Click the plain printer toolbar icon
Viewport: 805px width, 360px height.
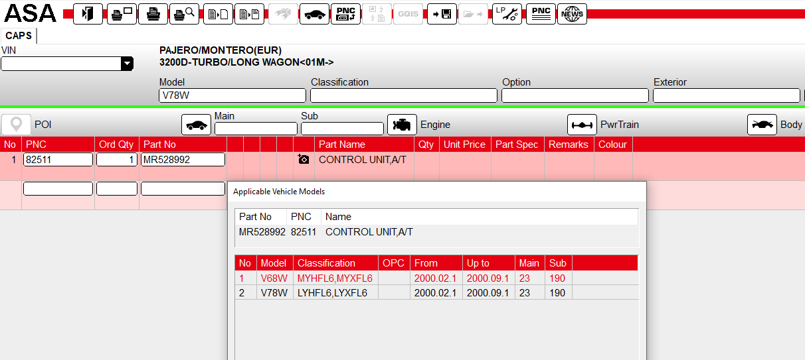click(x=153, y=14)
